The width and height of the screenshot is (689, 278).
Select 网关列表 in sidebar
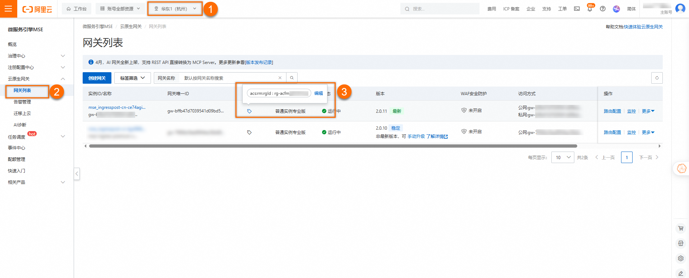pyautogui.click(x=22, y=90)
